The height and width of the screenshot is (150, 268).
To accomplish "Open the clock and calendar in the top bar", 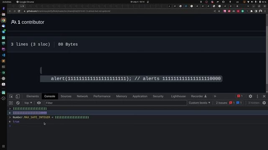I will pos(137,2).
